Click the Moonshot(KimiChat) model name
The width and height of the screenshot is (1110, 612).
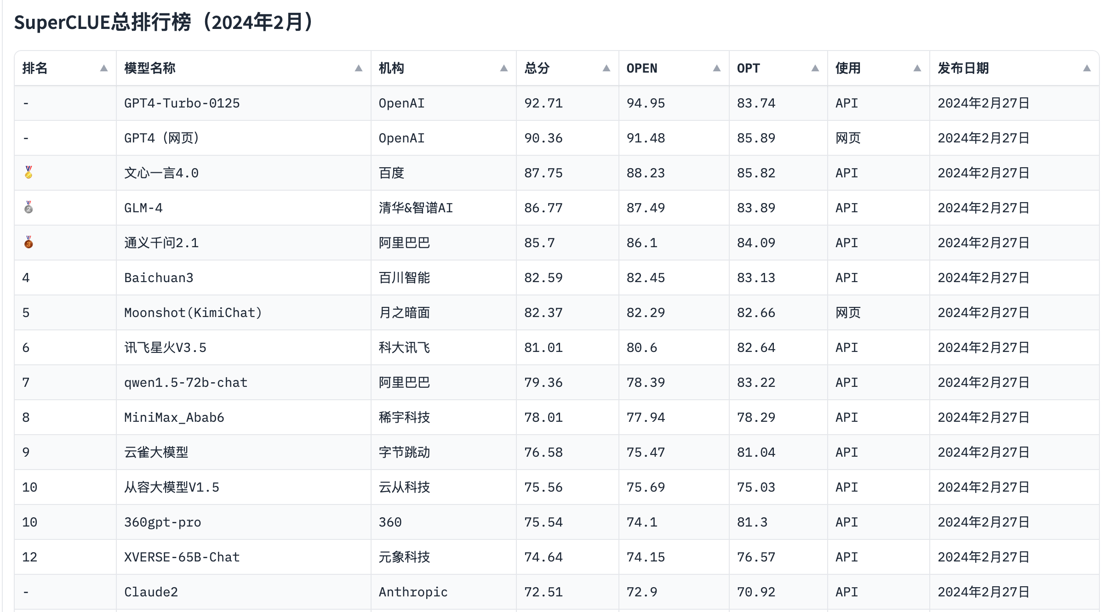tap(193, 313)
